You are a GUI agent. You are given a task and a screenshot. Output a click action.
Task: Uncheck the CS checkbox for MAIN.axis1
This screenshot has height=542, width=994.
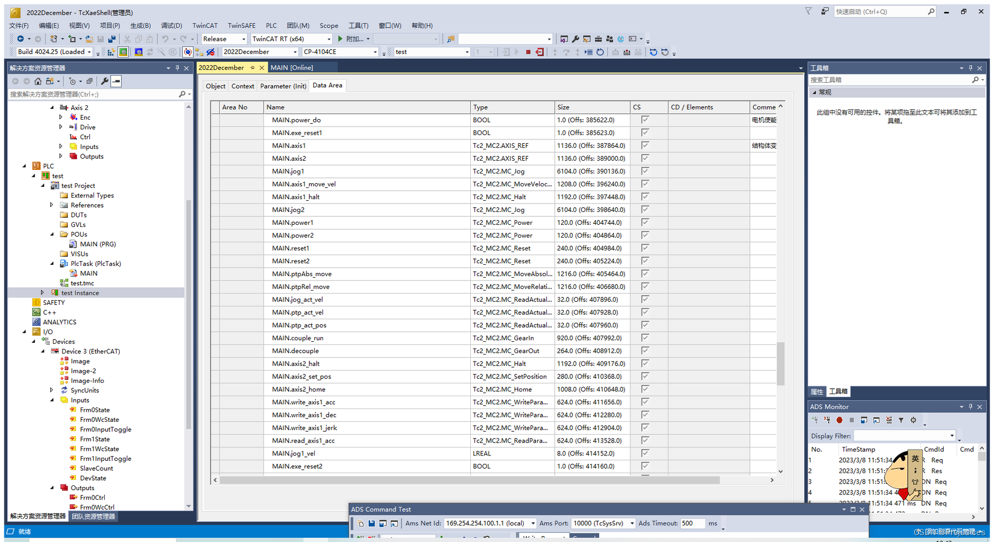(645, 145)
